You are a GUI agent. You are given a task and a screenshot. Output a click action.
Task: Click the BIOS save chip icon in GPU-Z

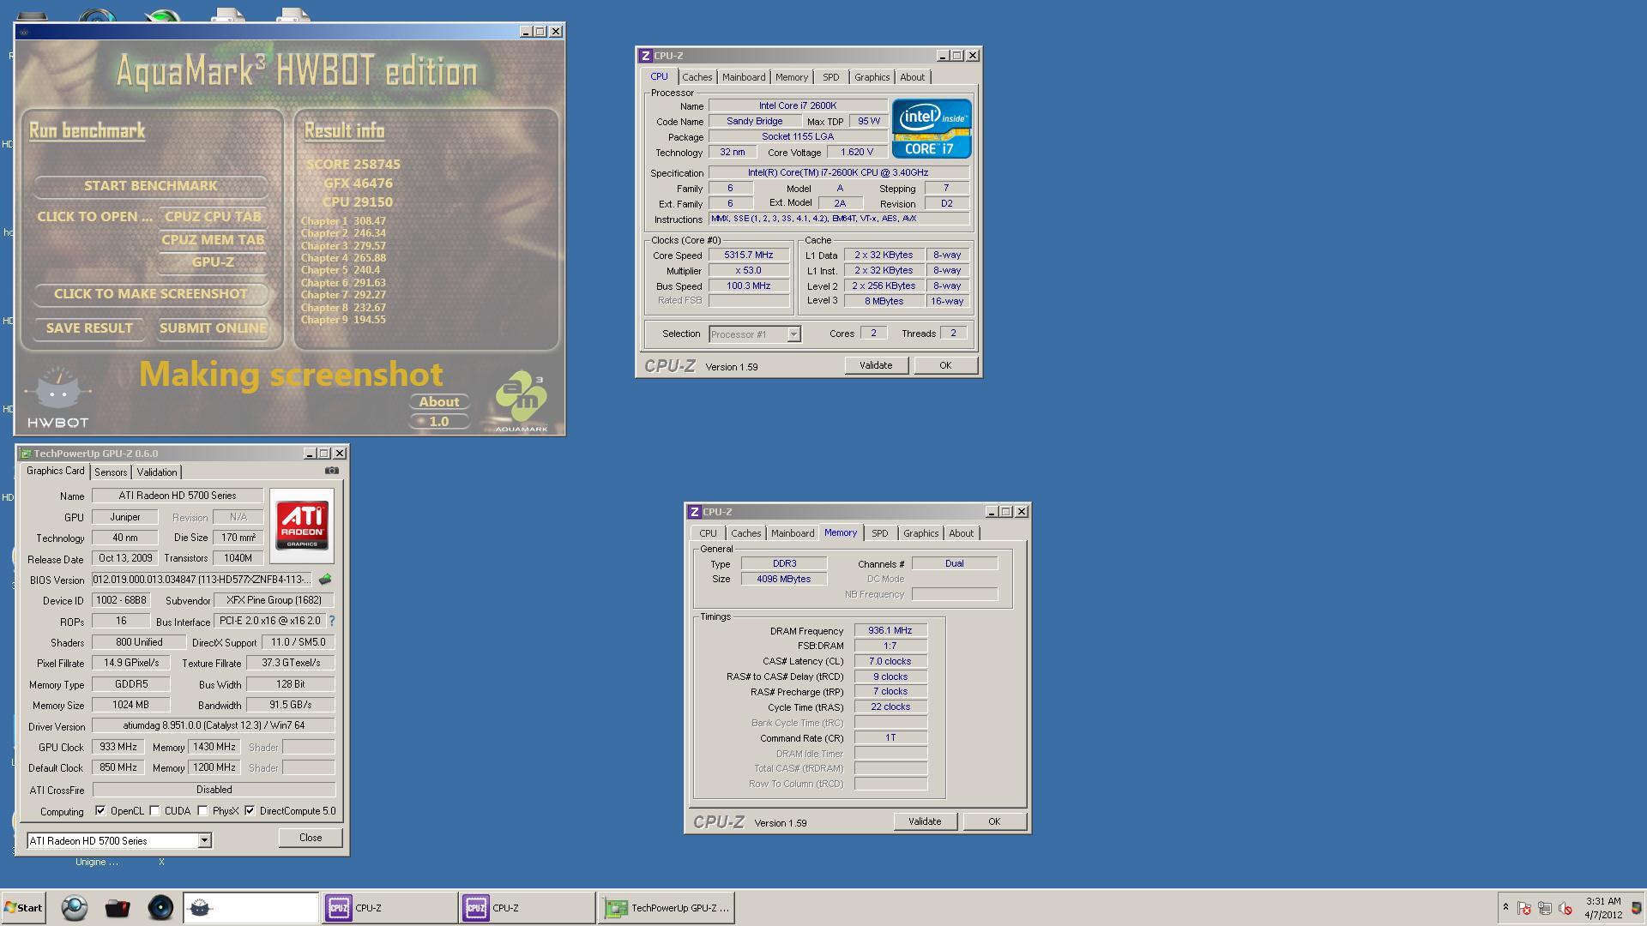coord(325,580)
